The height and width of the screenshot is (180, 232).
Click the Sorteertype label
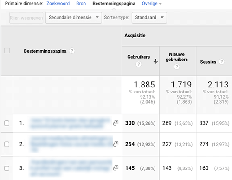tap(116, 18)
